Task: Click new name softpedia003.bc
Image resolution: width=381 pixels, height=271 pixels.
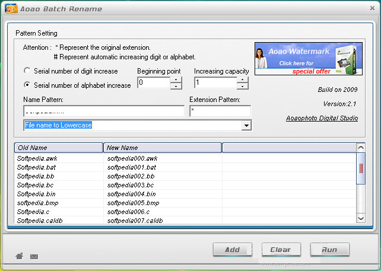Action: click(x=131, y=185)
